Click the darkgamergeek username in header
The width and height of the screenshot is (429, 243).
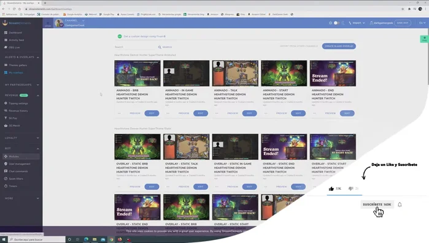[383, 23]
